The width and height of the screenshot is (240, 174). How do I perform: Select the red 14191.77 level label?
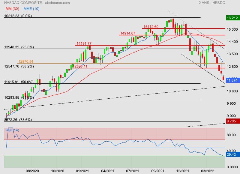click(x=84, y=43)
